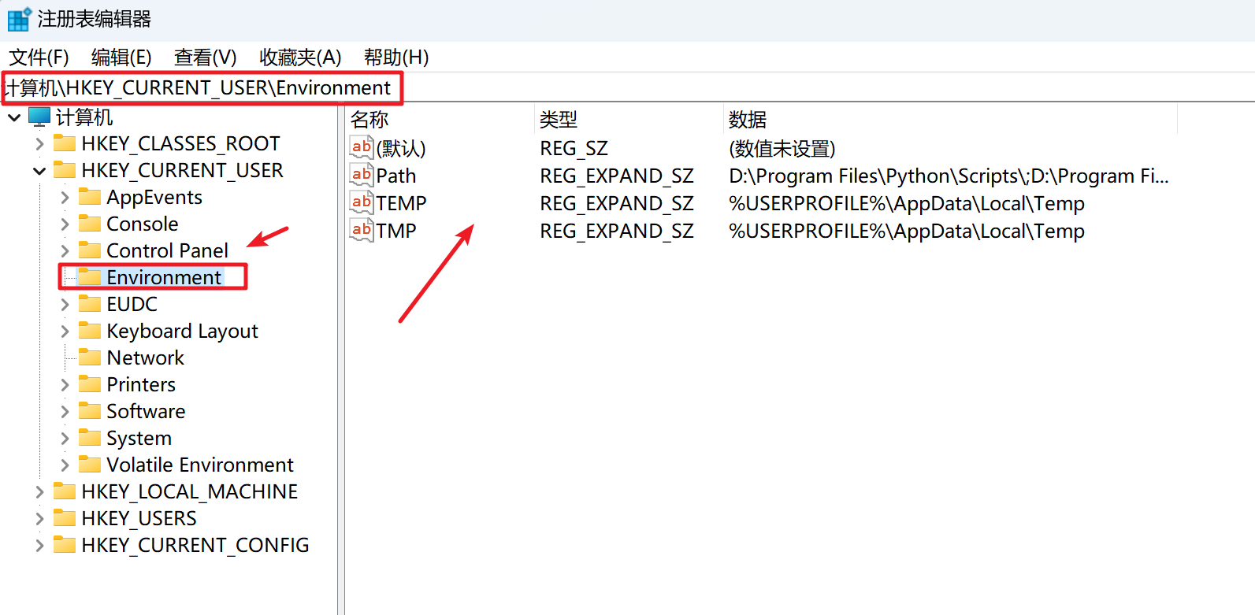The image size is (1255, 615).
Task: Click the Console folder icon
Action: coord(90,224)
